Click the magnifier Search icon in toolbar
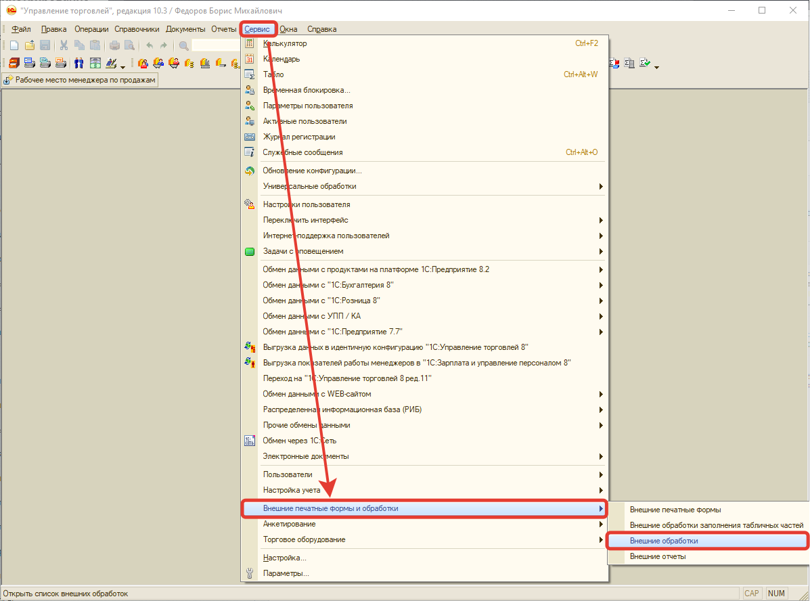 183,45
